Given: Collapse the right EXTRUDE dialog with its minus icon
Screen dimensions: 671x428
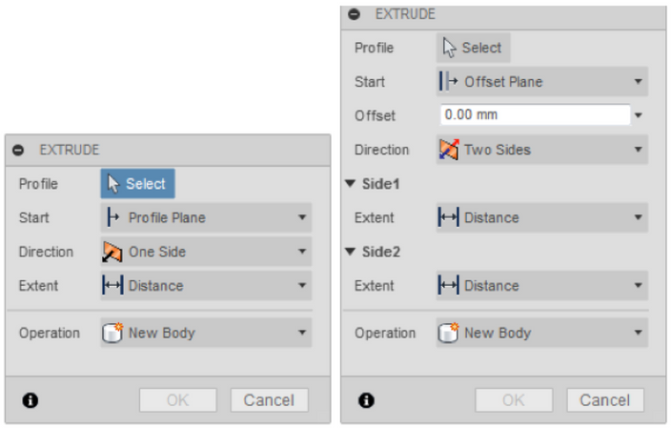Looking at the screenshot, I should pyautogui.click(x=355, y=14).
